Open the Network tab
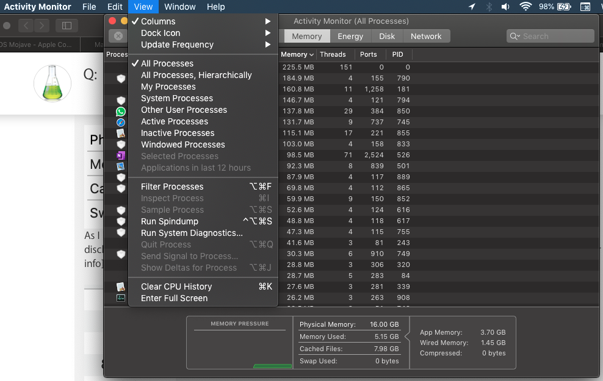 (x=426, y=37)
